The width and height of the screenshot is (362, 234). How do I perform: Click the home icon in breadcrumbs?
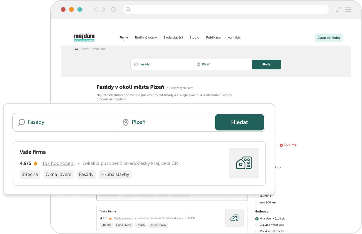tap(76, 49)
